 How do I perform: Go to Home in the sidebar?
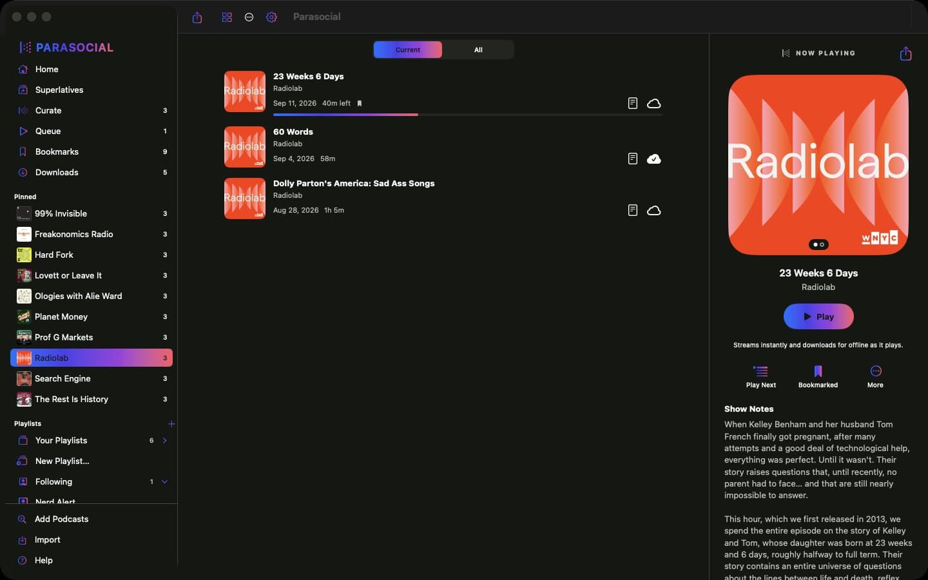(92, 69)
